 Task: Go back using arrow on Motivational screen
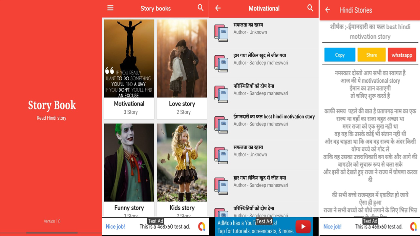click(218, 9)
